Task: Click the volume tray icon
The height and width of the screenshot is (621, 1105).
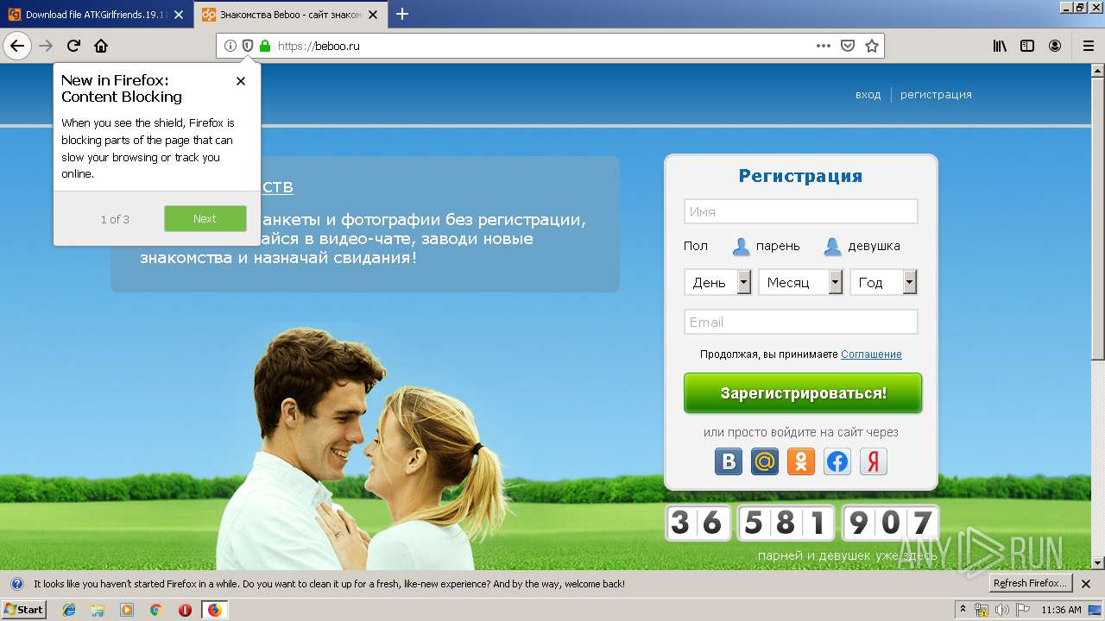Action: tap(1001, 610)
